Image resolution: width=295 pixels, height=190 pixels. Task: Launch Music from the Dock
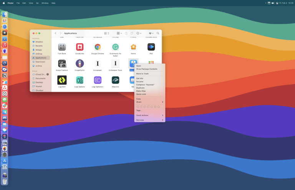tap(5, 45)
